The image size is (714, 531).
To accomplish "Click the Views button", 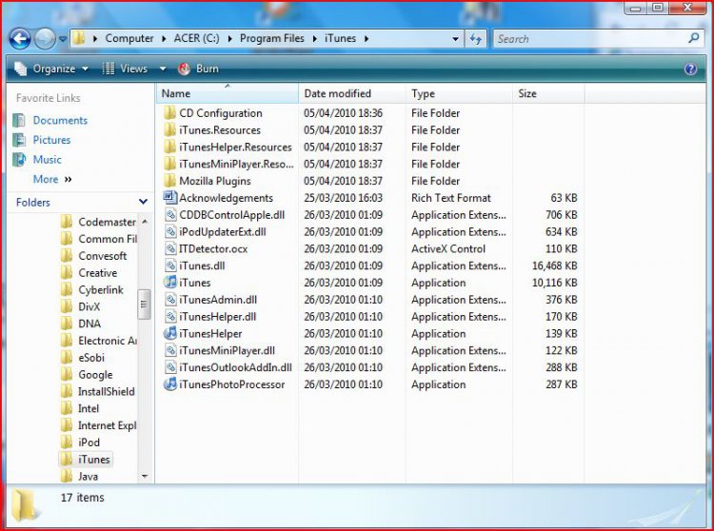I will (x=126, y=69).
